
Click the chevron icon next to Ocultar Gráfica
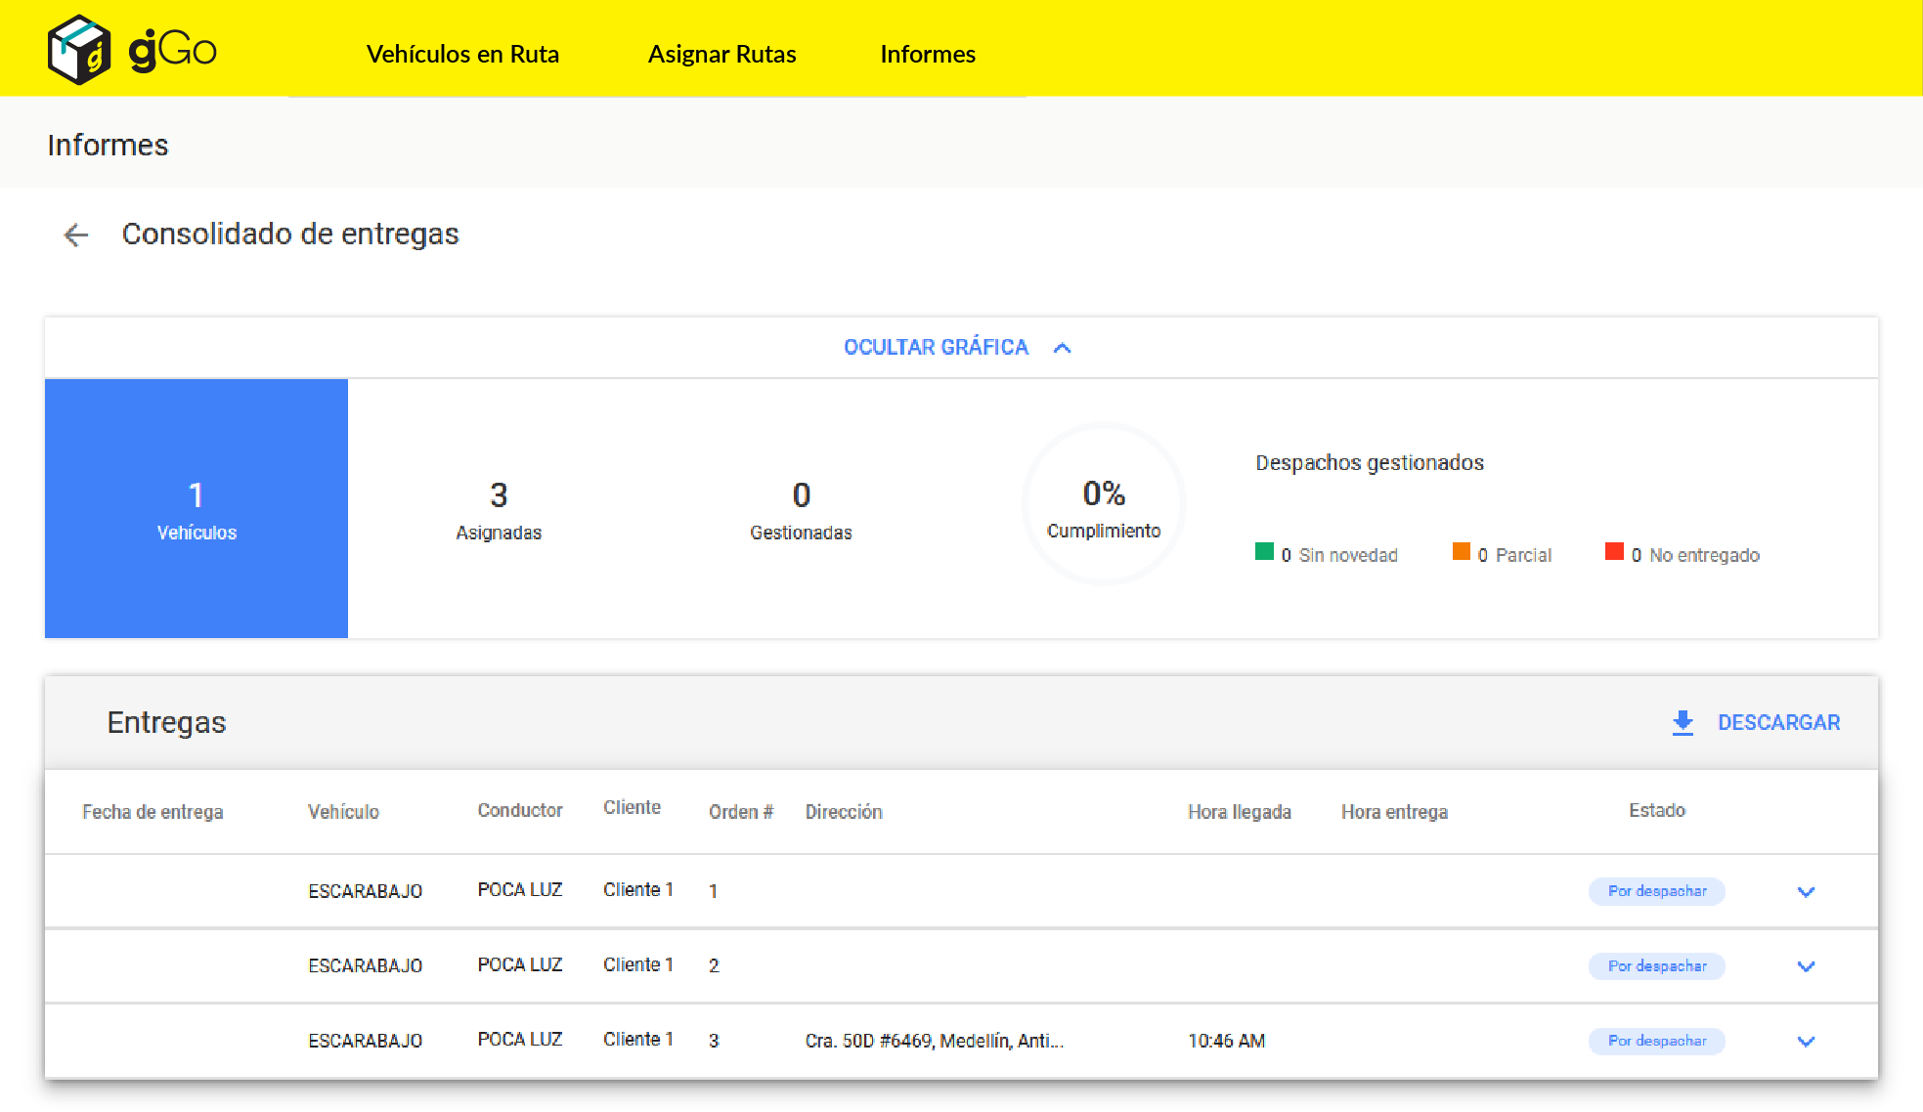(1063, 348)
